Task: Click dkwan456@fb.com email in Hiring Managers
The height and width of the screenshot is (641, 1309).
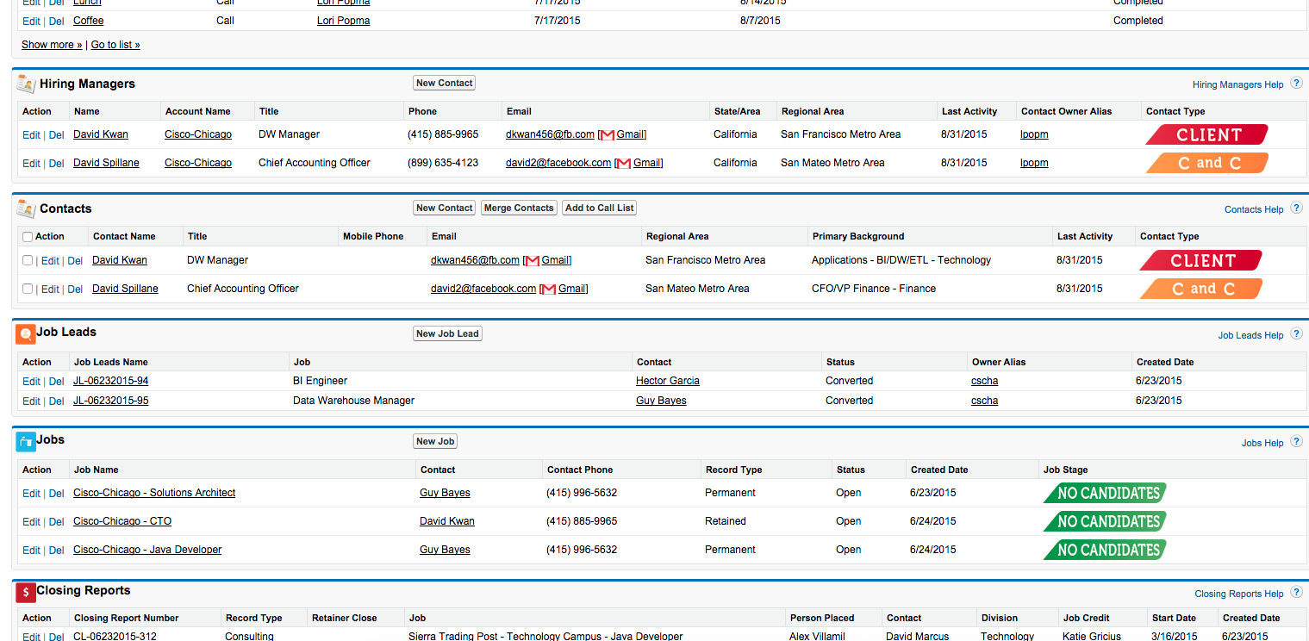Action: 550,134
